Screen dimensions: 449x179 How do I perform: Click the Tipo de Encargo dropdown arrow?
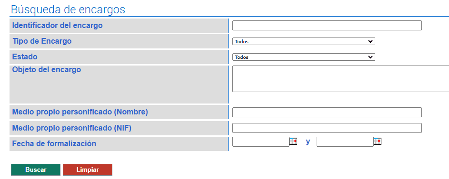tap(371, 41)
